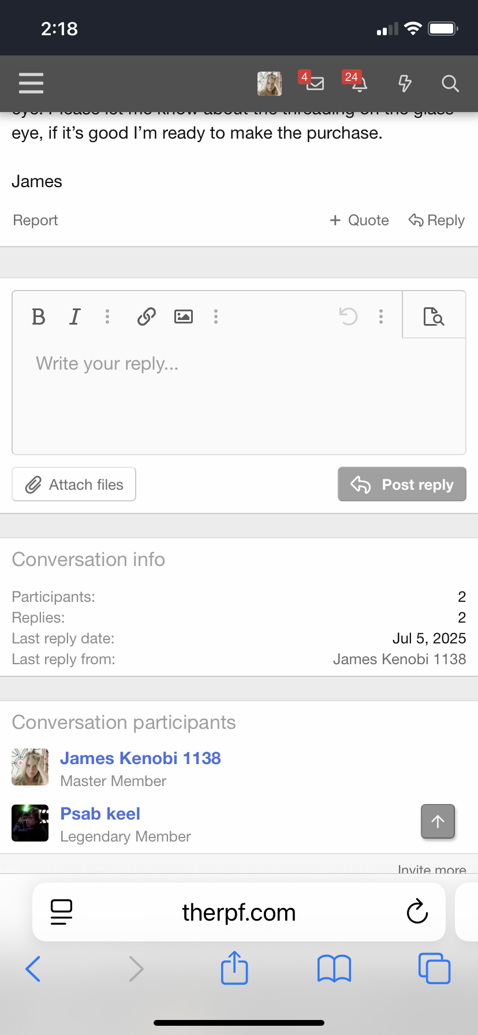The height and width of the screenshot is (1035, 478).
Task: Click the Attach files button
Action: point(74,484)
